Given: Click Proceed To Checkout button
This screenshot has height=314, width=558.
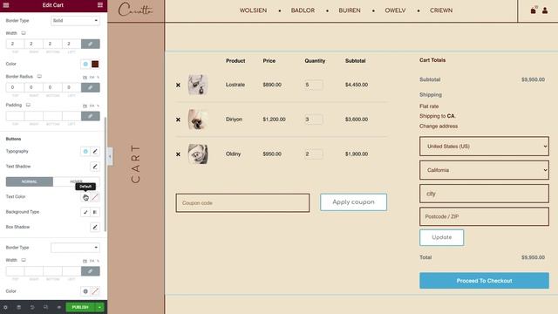Looking at the screenshot, I should pyautogui.click(x=484, y=281).
